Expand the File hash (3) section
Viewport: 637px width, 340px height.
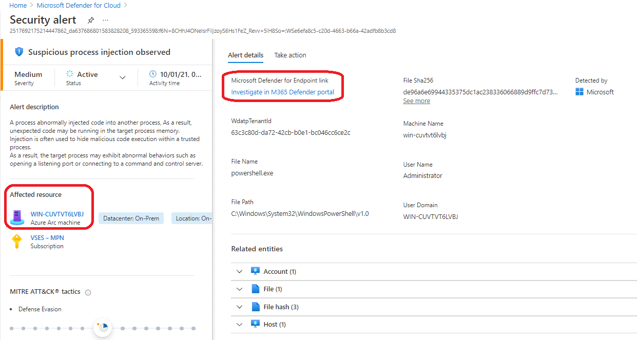click(239, 307)
